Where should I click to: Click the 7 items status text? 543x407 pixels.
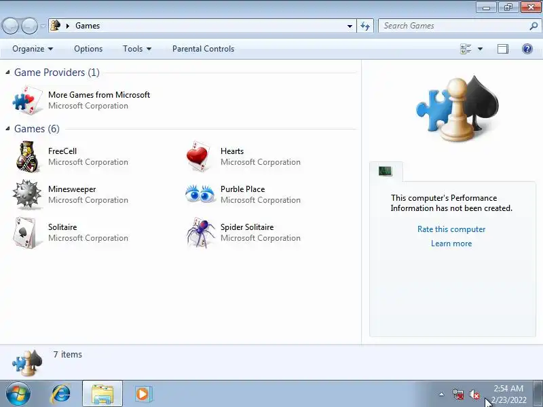click(67, 354)
